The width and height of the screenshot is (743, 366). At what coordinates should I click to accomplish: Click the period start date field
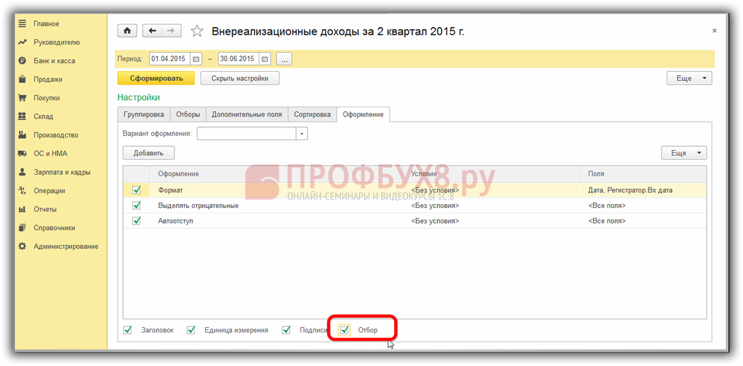tap(169, 59)
